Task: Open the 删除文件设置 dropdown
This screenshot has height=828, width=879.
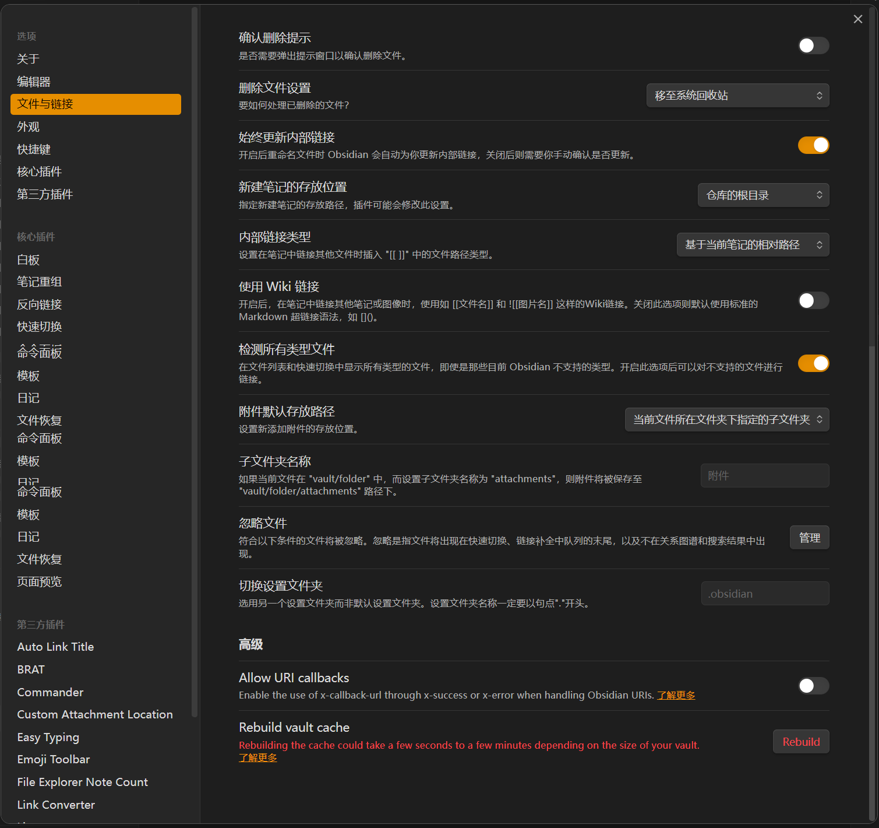Action: 737,96
